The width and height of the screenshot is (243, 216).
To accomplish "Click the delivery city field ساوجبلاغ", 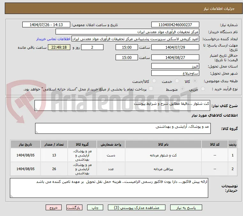I will click(x=175, y=73).
